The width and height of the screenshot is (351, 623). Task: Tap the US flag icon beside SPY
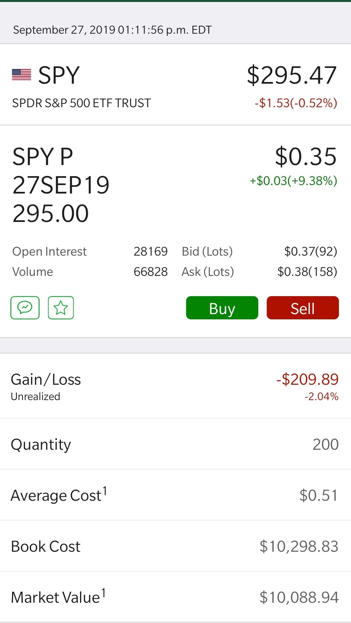coord(22,75)
